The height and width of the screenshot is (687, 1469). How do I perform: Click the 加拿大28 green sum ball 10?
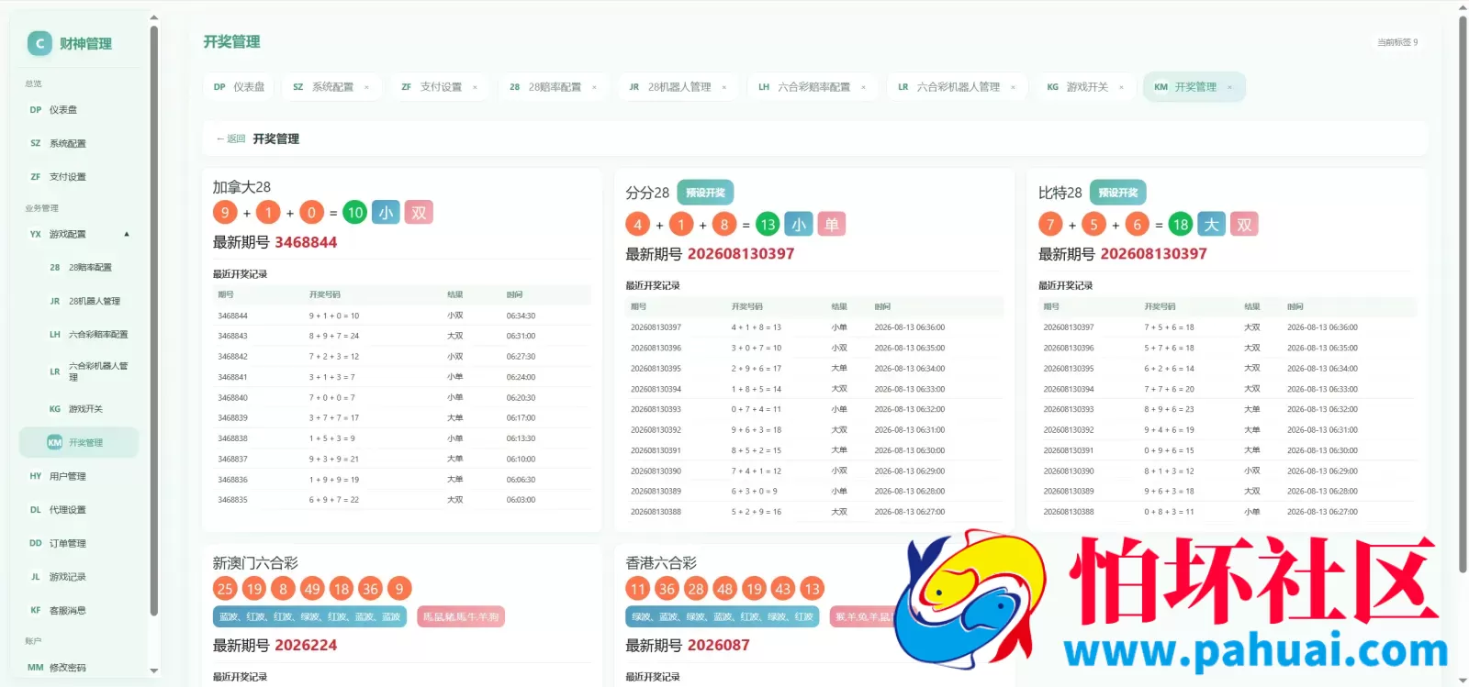355,213
